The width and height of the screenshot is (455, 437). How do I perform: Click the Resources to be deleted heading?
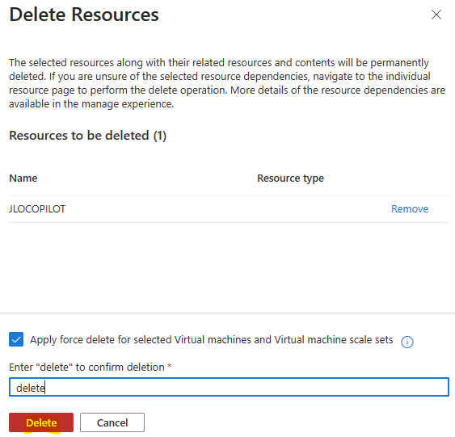[x=87, y=136]
